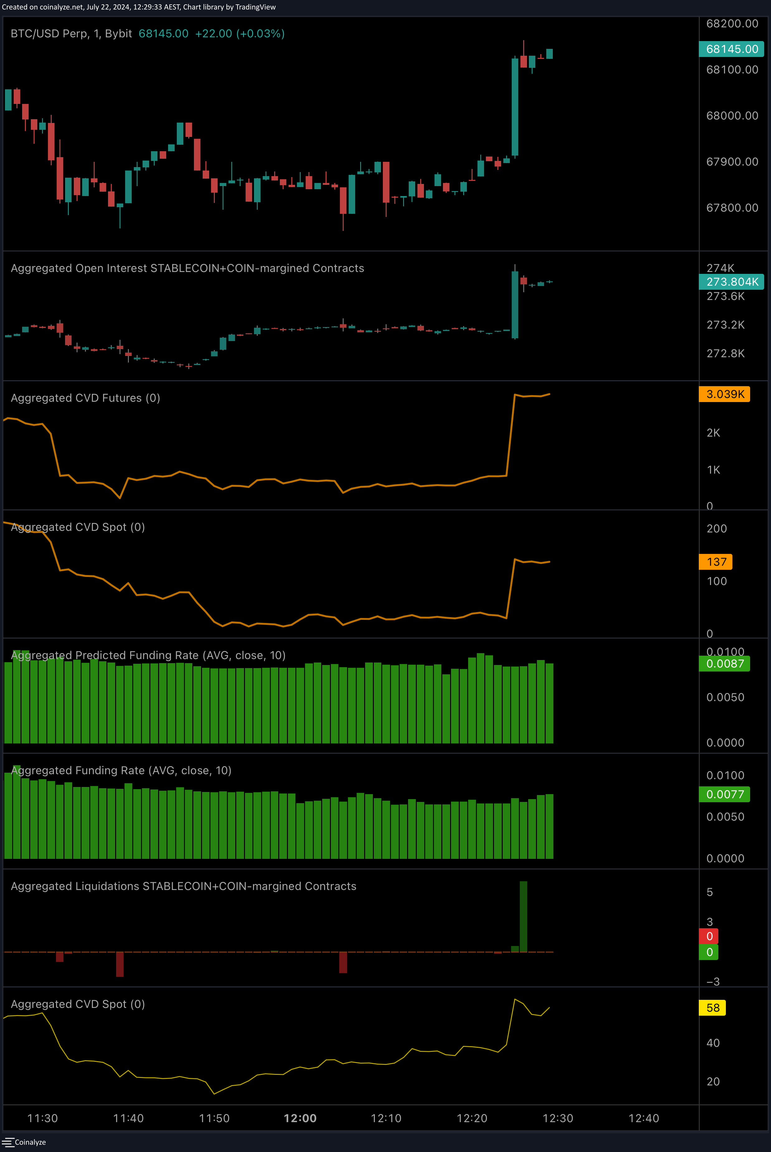Click the 0.0050 predicted funding scale value
Image resolution: width=771 pixels, height=1152 pixels.
(x=725, y=697)
